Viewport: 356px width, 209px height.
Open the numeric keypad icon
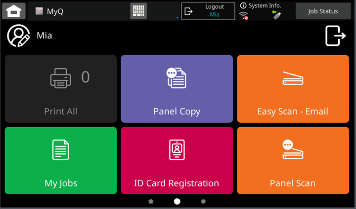(138, 11)
